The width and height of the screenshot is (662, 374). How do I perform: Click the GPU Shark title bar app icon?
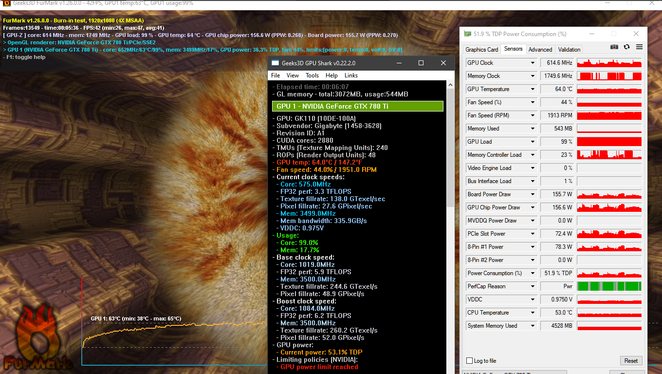276,63
